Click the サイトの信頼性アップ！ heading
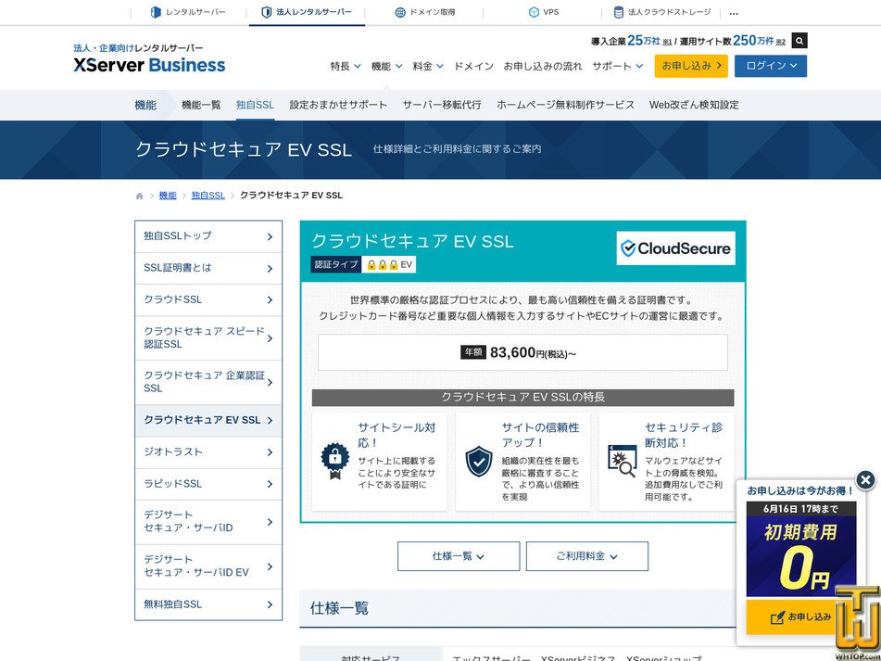 [540, 435]
